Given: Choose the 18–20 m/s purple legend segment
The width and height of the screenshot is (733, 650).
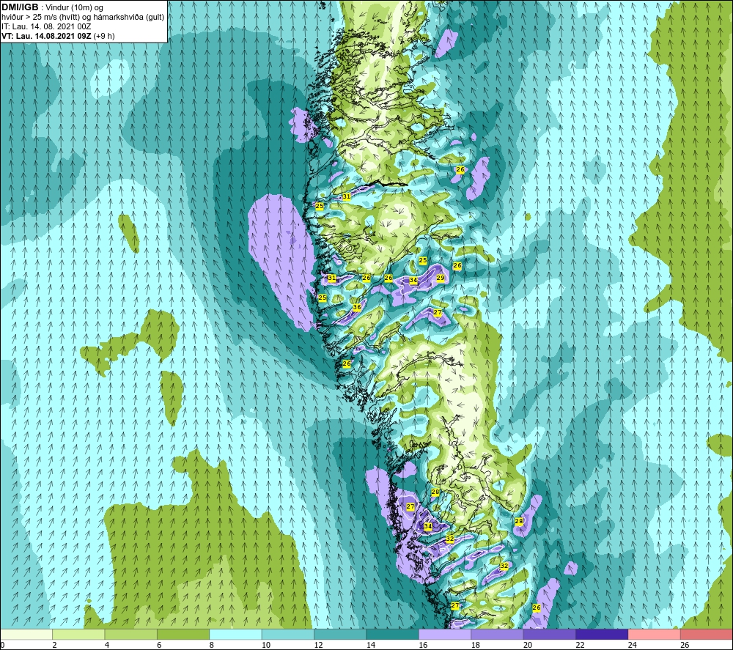Looking at the screenshot, I should coord(498,635).
